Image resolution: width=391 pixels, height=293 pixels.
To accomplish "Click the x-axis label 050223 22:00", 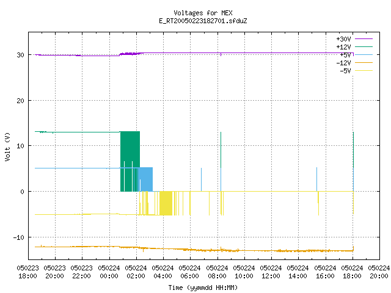I will pos(82,272).
